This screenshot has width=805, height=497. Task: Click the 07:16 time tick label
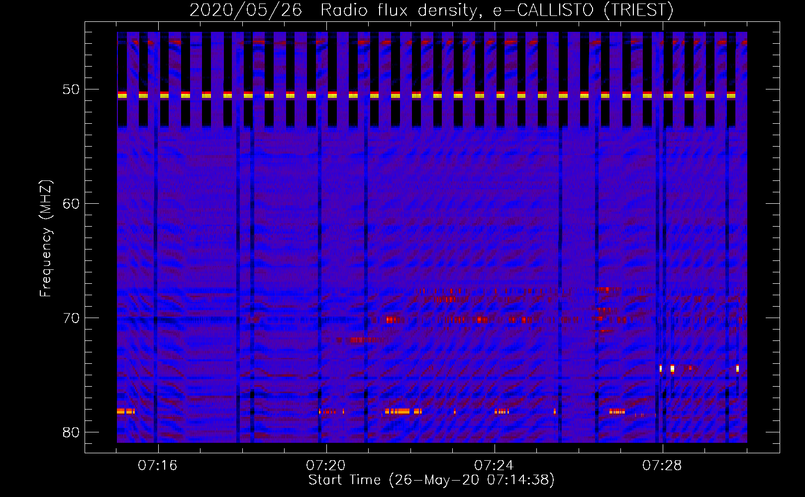(x=158, y=466)
